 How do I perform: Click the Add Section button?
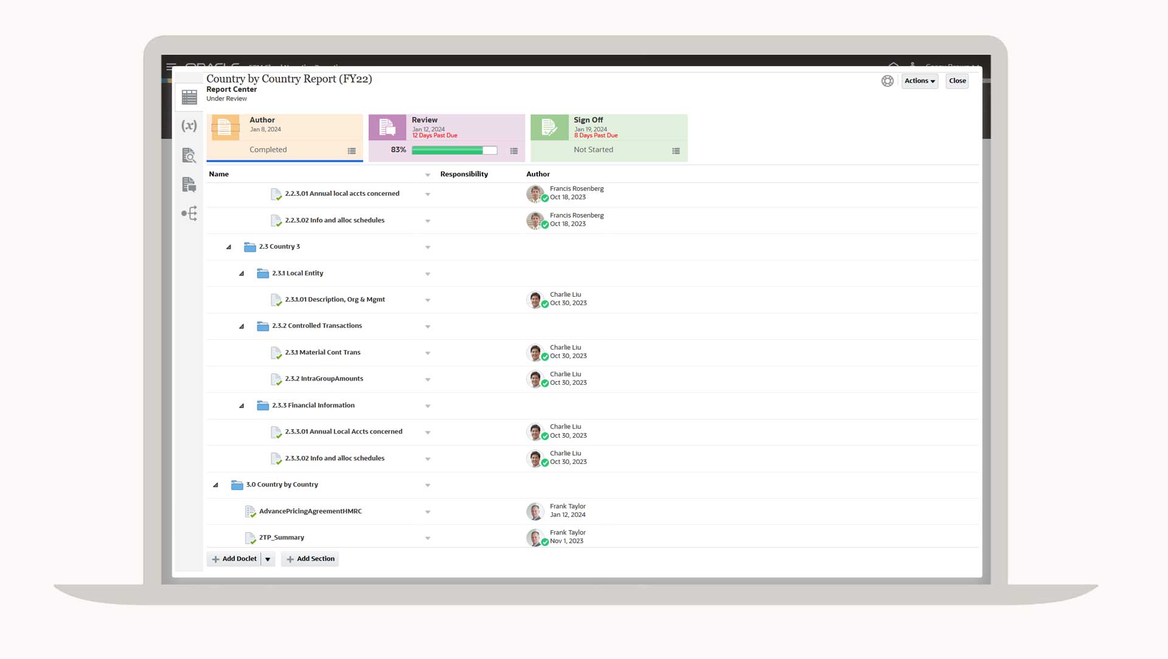click(x=310, y=559)
